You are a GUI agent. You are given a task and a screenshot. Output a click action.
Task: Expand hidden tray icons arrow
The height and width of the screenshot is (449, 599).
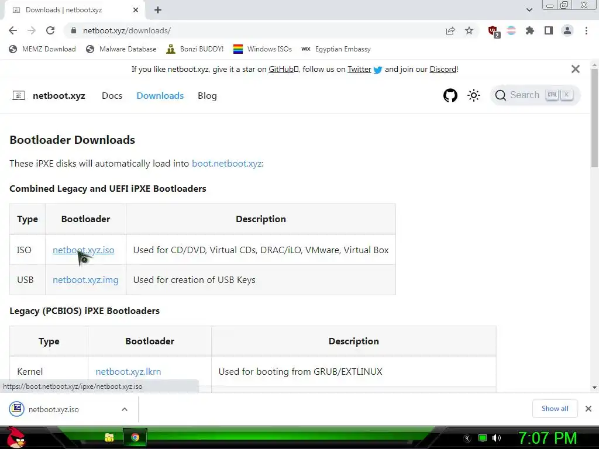pyautogui.click(x=467, y=438)
